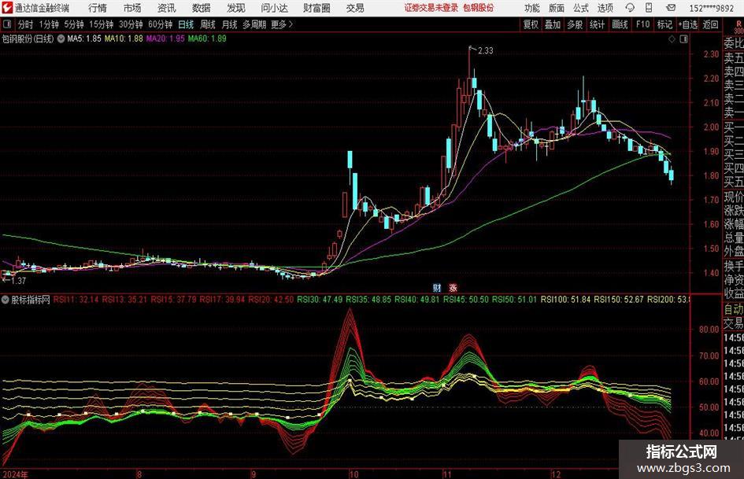Click the 财 marker icon below chart
Image resolution: width=744 pixels, height=479 pixels.
point(437,287)
